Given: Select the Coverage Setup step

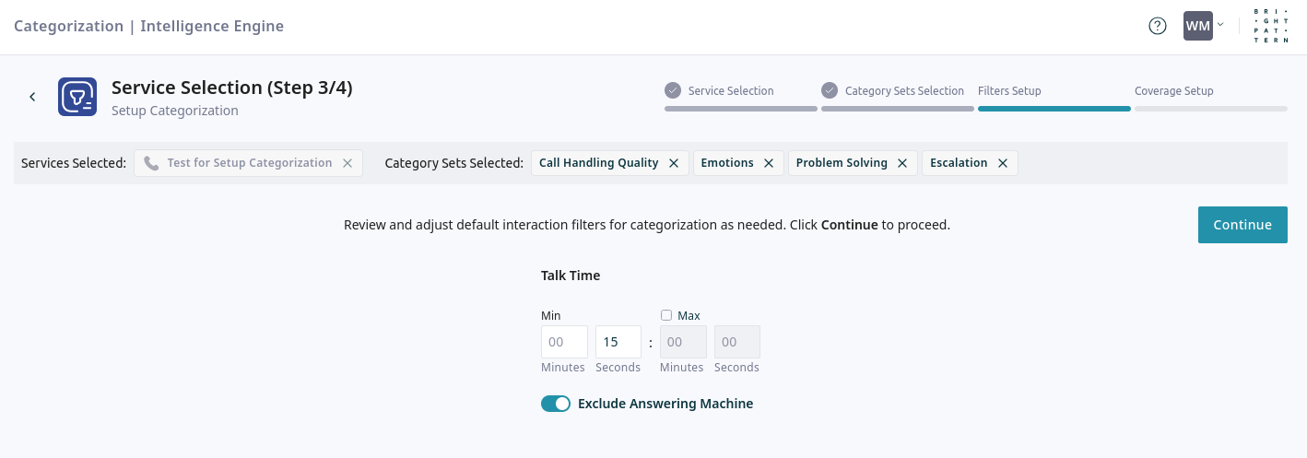Looking at the screenshot, I should (1173, 91).
